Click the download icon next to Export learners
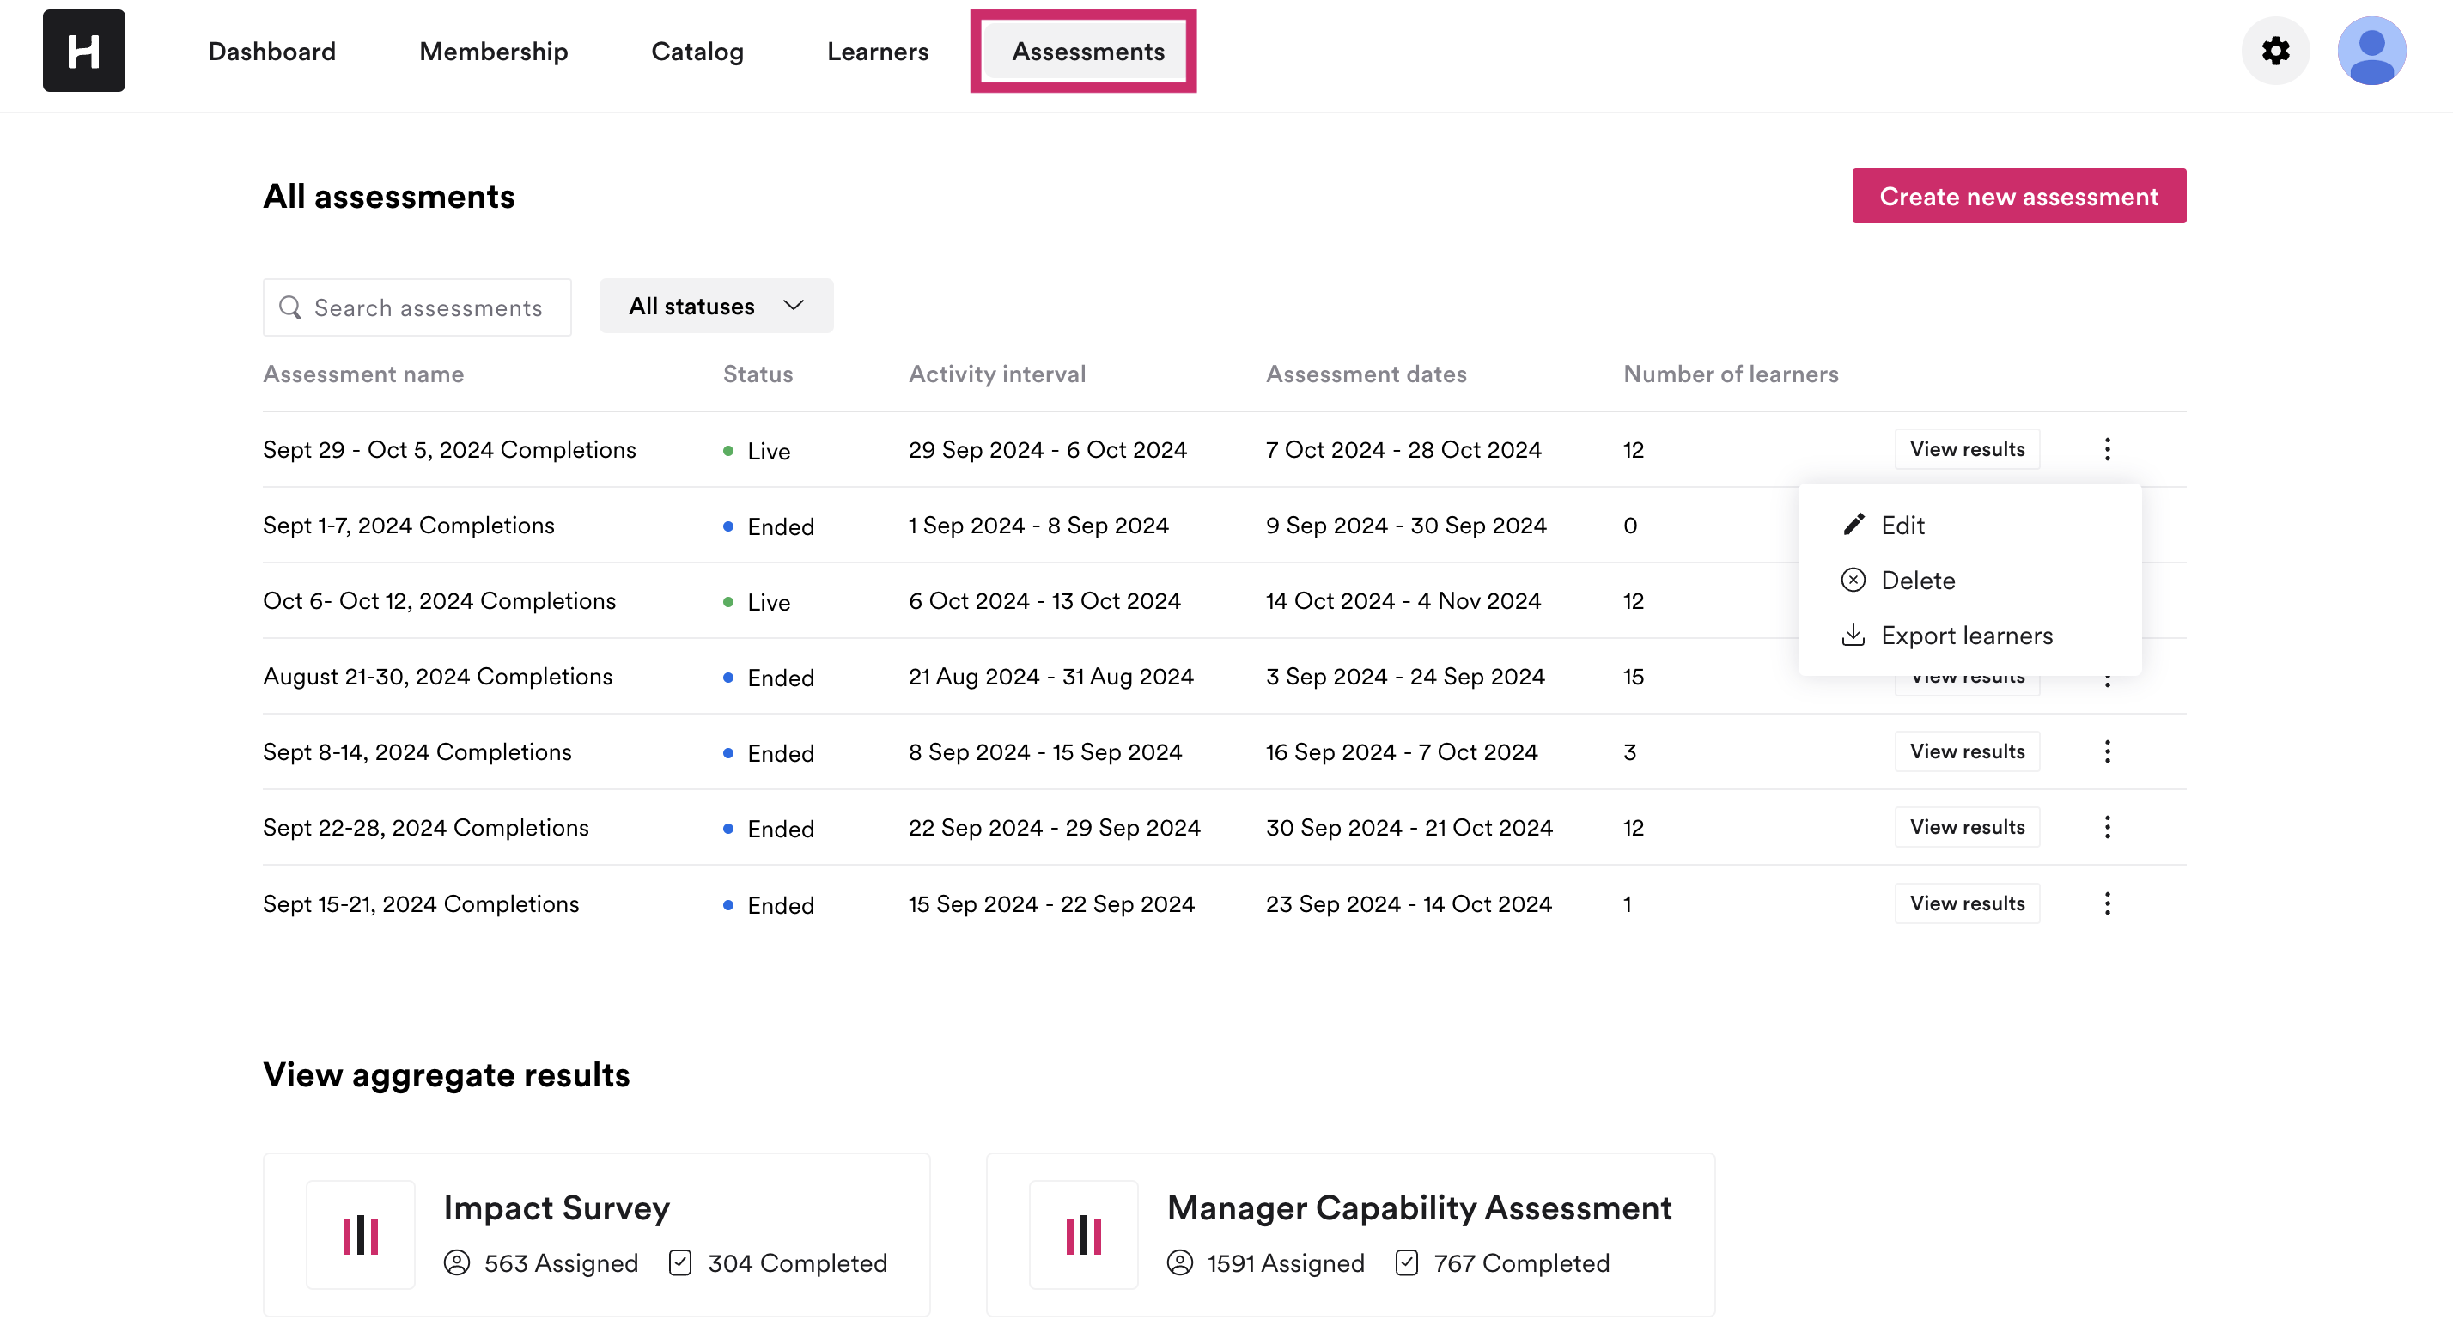The height and width of the screenshot is (1338, 2453). pos(1853,636)
